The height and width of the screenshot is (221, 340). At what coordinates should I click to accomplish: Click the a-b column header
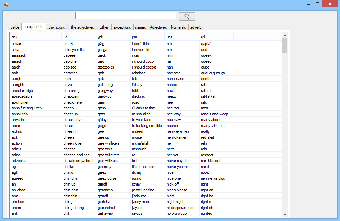pyautogui.click(x=35, y=36)
